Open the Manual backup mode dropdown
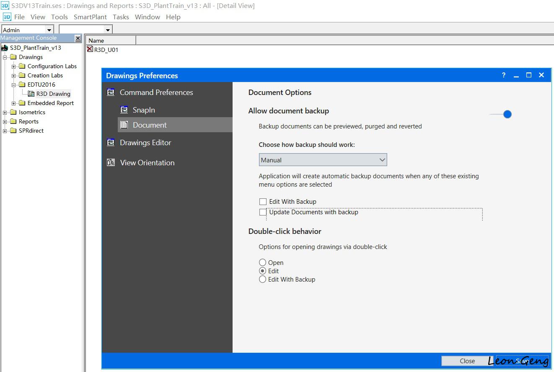This screenshot has width=554, height=372. pyautogui.click(x=323, y=160)
